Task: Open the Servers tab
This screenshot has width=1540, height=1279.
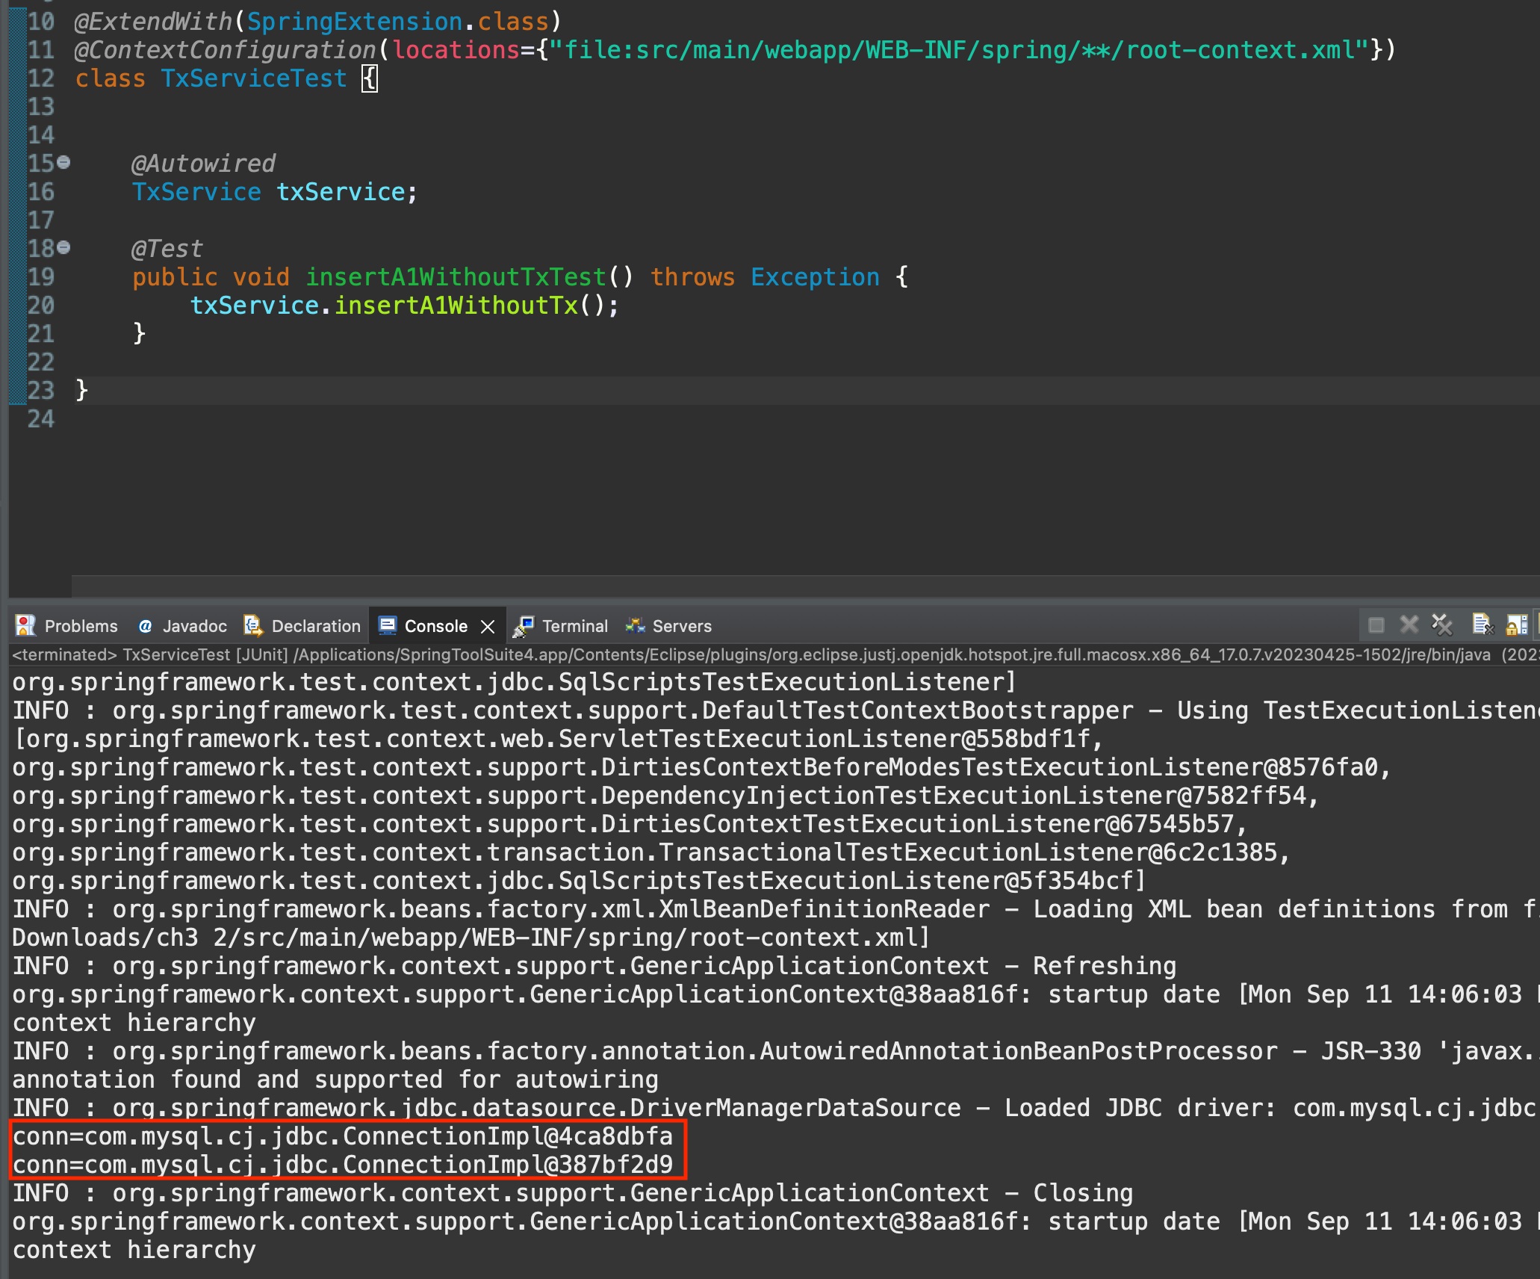Action: tap(681, 626)
